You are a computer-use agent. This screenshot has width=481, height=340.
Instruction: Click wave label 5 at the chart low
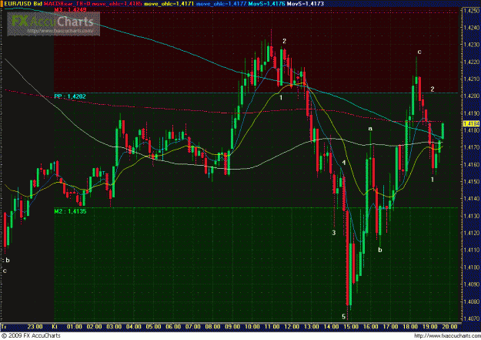pyautogui.click(x=343, y=317)
